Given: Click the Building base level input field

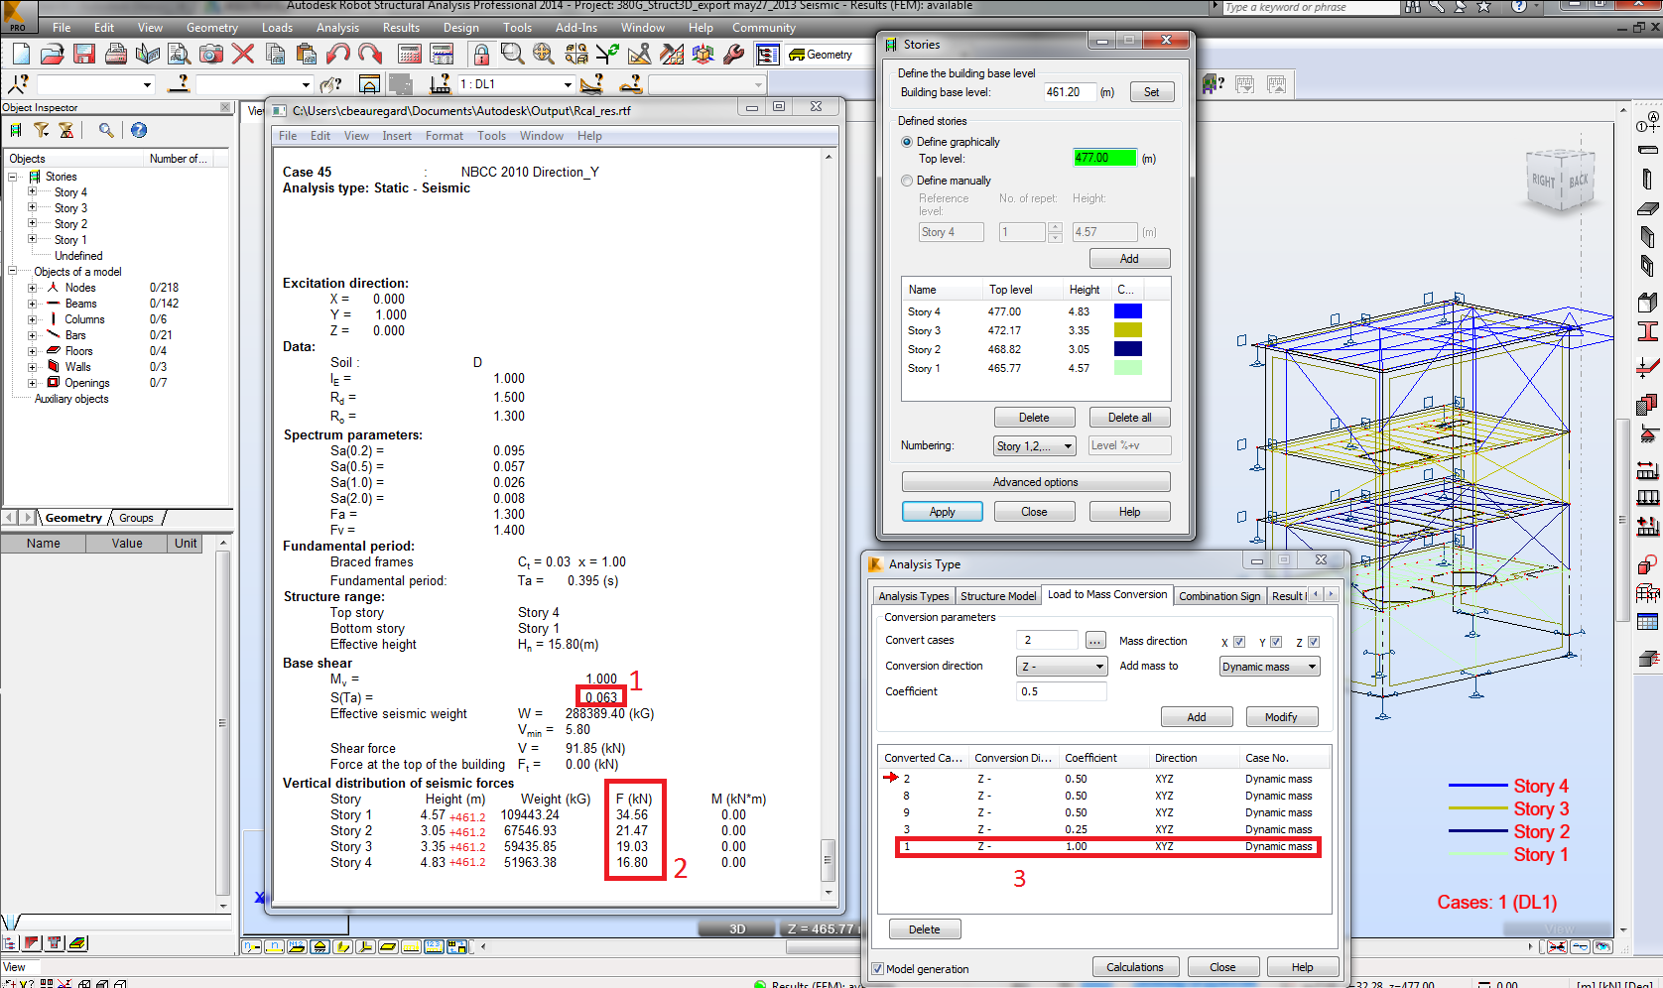Looking at the screenshot, I should 1069,91.
